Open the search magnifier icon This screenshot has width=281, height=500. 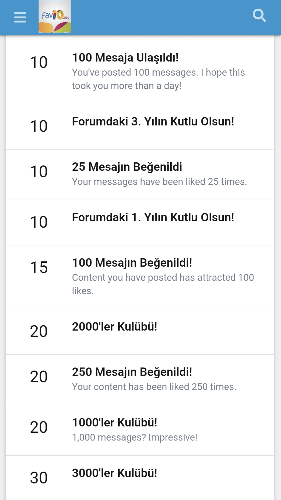(259, 15)
